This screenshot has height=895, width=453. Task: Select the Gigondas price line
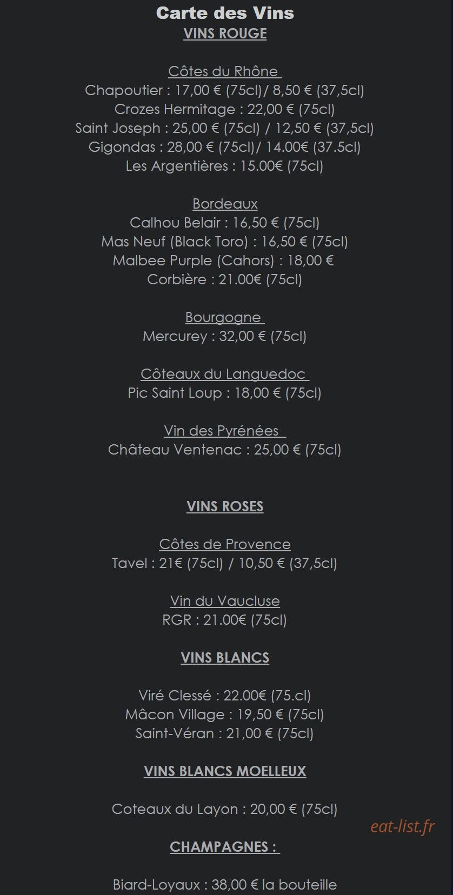pos(225,147)
